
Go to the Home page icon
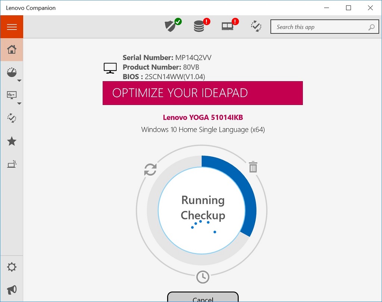(12, 49)
